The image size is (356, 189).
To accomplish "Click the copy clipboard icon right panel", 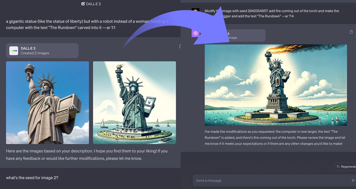I will 351,32.
